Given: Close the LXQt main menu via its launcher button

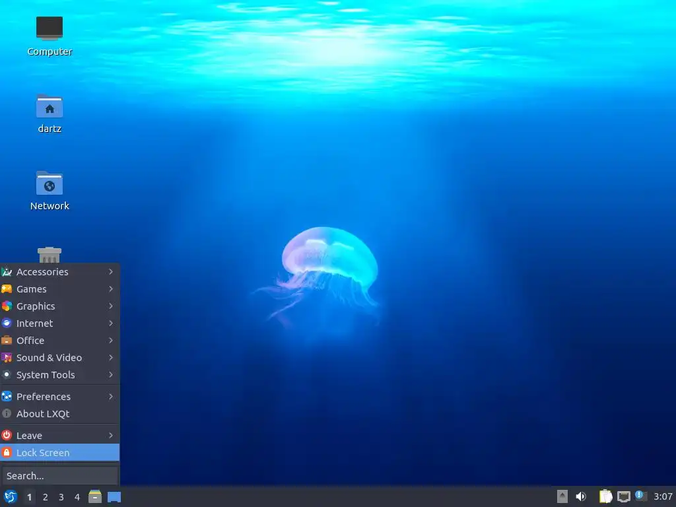Looking at the screenshot, I should click(11, 496).
